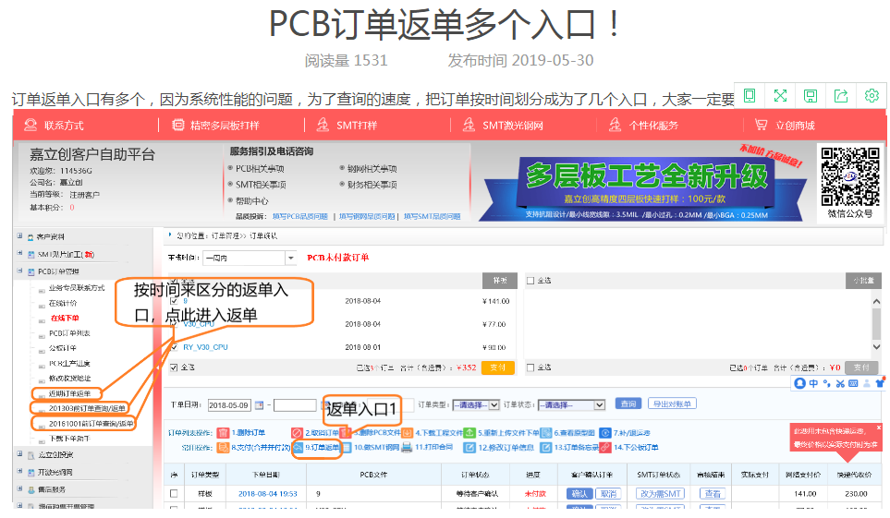Check the 全选 box in the right order panel header

coord(530,281)
